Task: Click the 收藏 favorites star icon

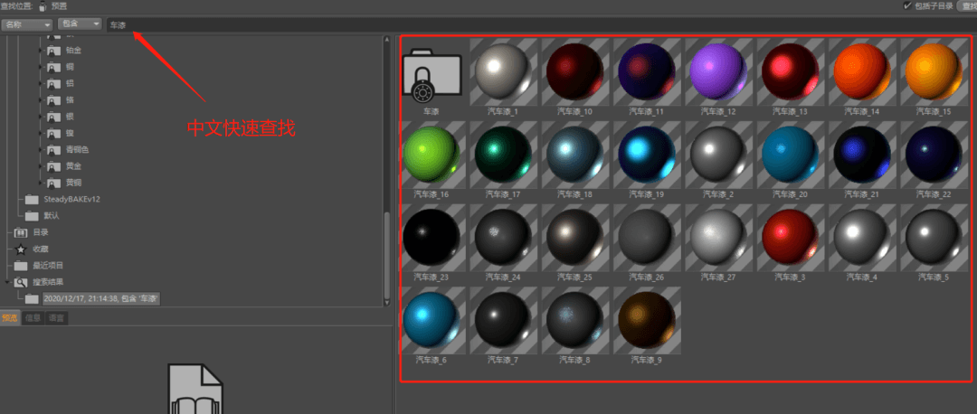Action: (21, 249)
